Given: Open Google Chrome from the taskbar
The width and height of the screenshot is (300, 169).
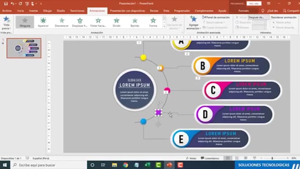Looking at the screenshot, I should click(x=125, y=165).
